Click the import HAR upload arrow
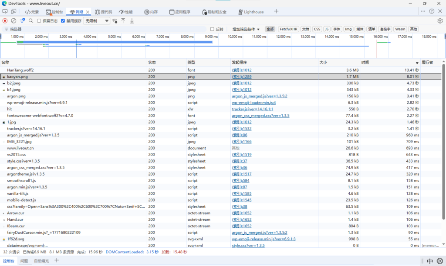 pos(123,20)
